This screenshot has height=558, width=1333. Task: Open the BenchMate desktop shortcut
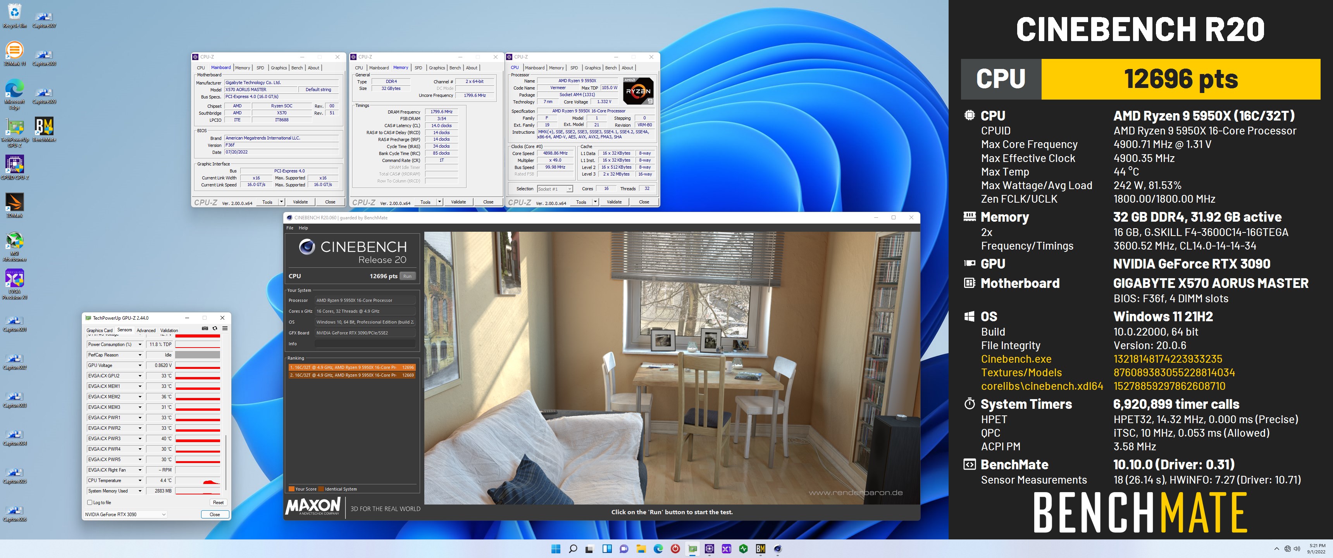(x=44, y=129)
